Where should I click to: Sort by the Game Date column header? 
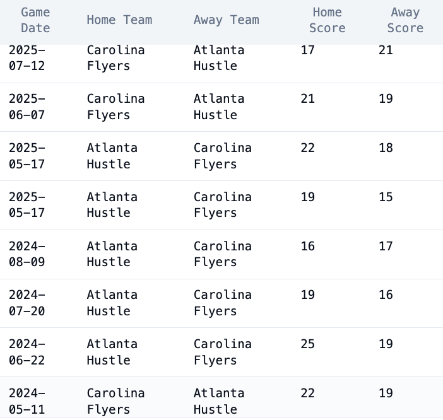(x=35, y=20)
